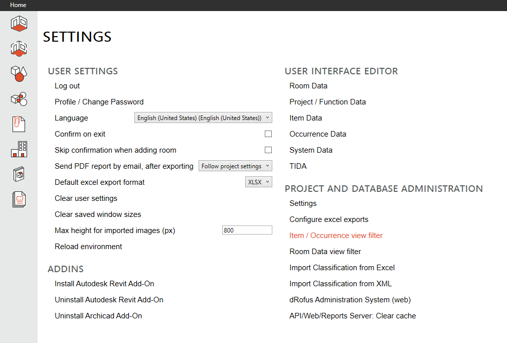Click the dashed-outline room templates icon
This screenshot has height=343, width=507.
pyautogui.click(x=19, y=49)
